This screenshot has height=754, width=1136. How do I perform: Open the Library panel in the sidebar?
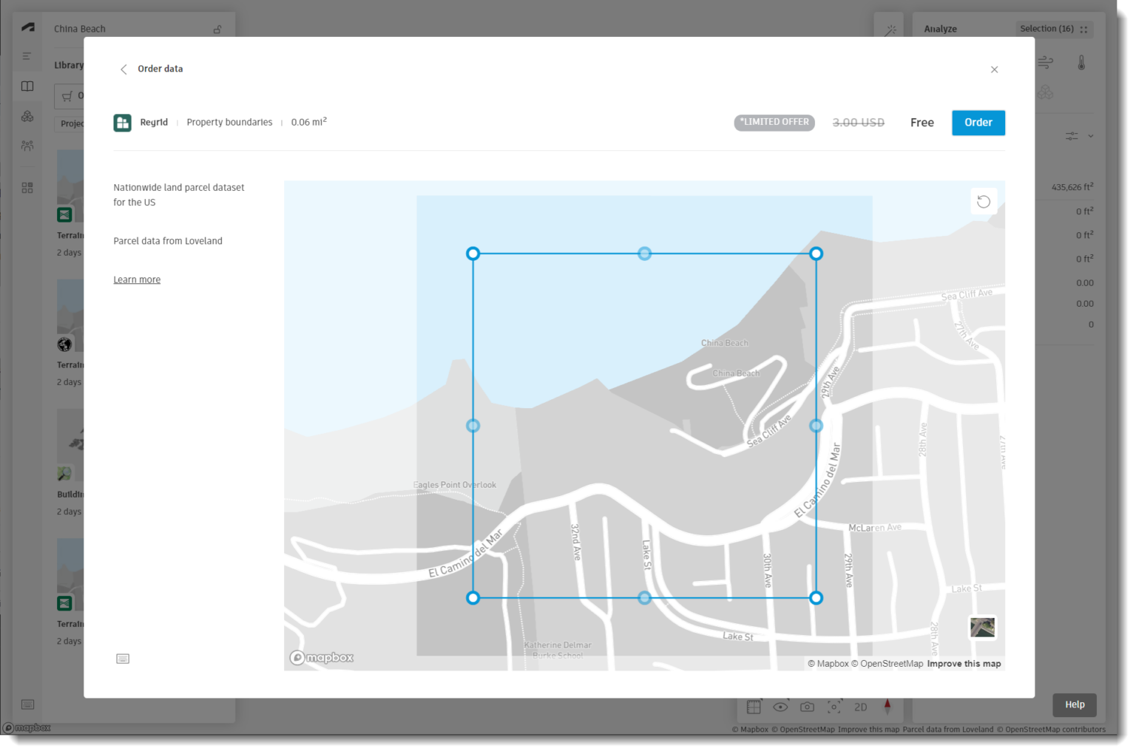click(x=27, y=86)
